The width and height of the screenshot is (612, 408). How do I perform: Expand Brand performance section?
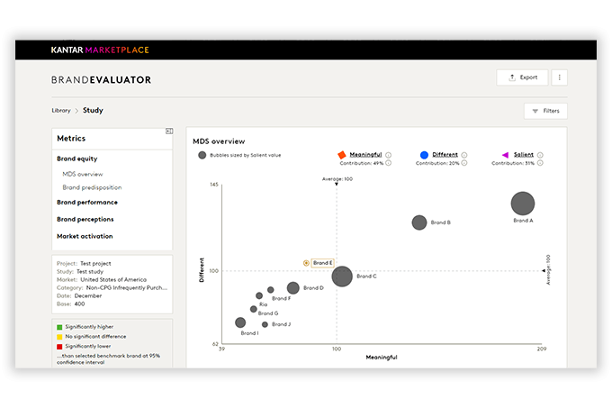[x=87, y=203]
